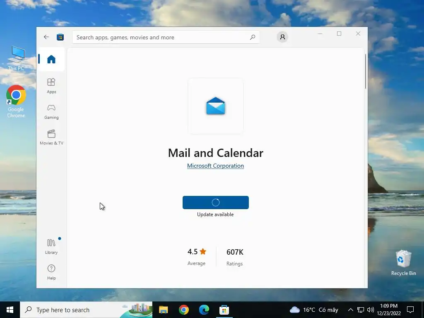Image resolution: width=424 pixels, height=318 pixels.
Task: Close the Microsoft Store window
Action: pos(358,34)
